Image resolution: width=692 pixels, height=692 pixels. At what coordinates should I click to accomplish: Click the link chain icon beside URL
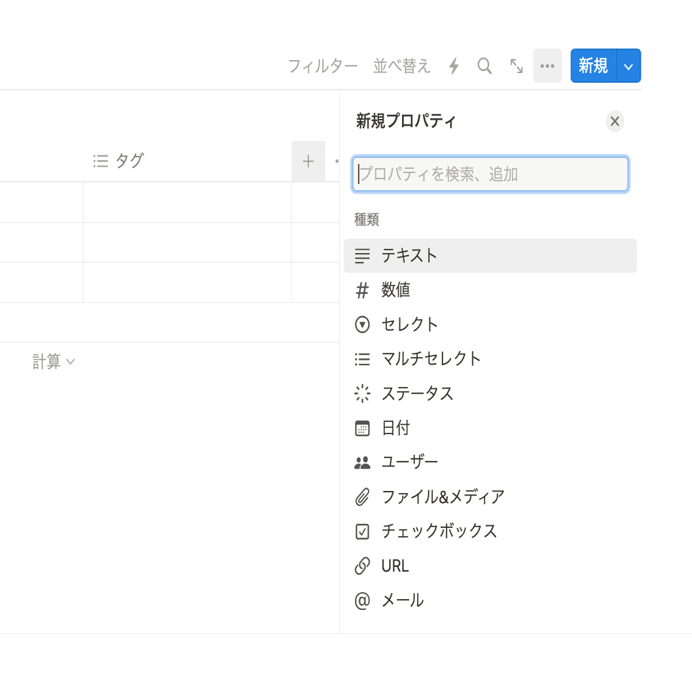coord(362,565)
